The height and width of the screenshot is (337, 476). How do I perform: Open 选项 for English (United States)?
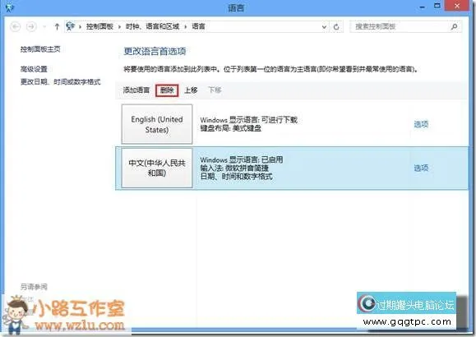pos(421,124)
